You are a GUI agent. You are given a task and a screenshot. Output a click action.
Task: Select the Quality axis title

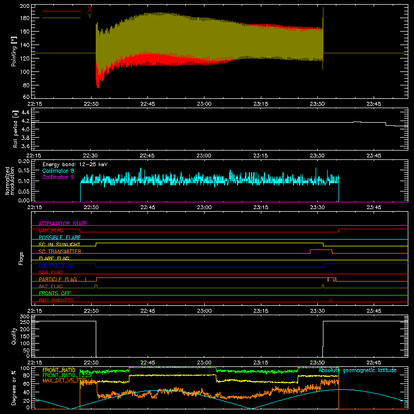[x=14, y=336]
